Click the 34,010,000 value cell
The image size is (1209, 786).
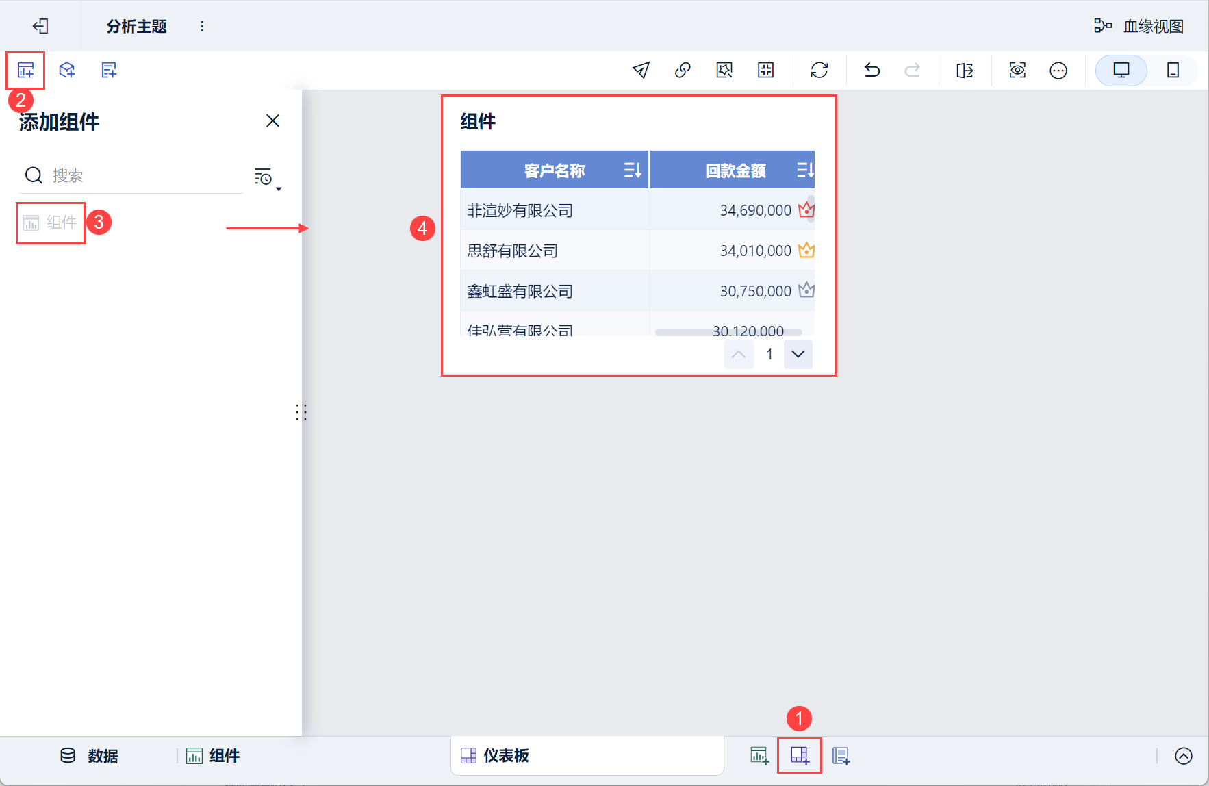[755, 251]
